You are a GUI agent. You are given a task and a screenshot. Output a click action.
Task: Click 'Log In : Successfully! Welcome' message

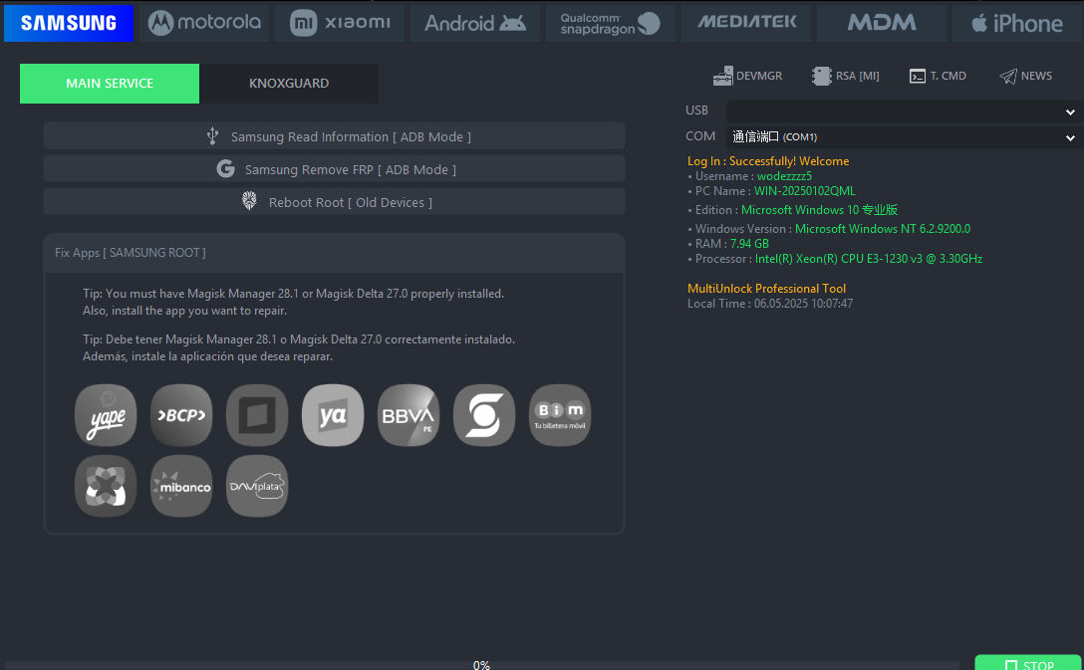pyautogui.click(x=768, y=161)
